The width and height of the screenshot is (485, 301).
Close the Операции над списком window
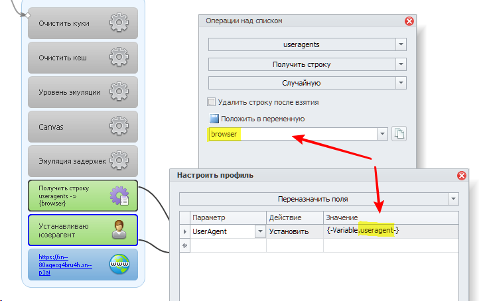point(409,21)
